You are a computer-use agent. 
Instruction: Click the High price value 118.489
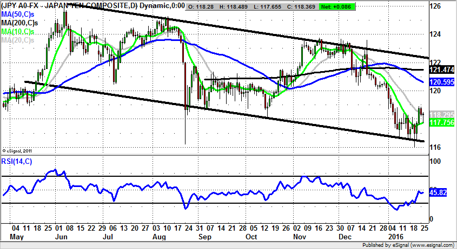coord(234,6)
